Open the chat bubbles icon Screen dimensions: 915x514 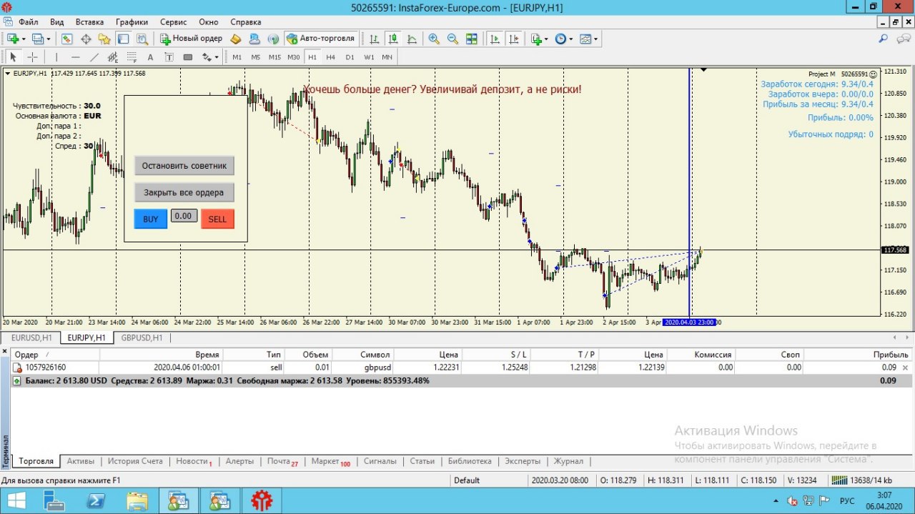pyautogui.click(x=904, y=39)
